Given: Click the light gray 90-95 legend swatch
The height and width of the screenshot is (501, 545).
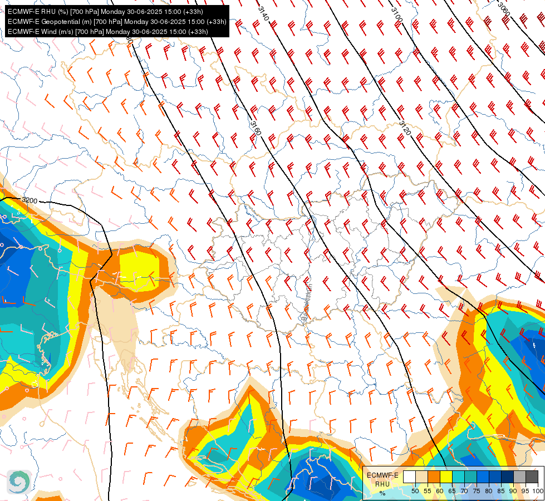Looking at the screenshot, I should click(x=519, y=477).
